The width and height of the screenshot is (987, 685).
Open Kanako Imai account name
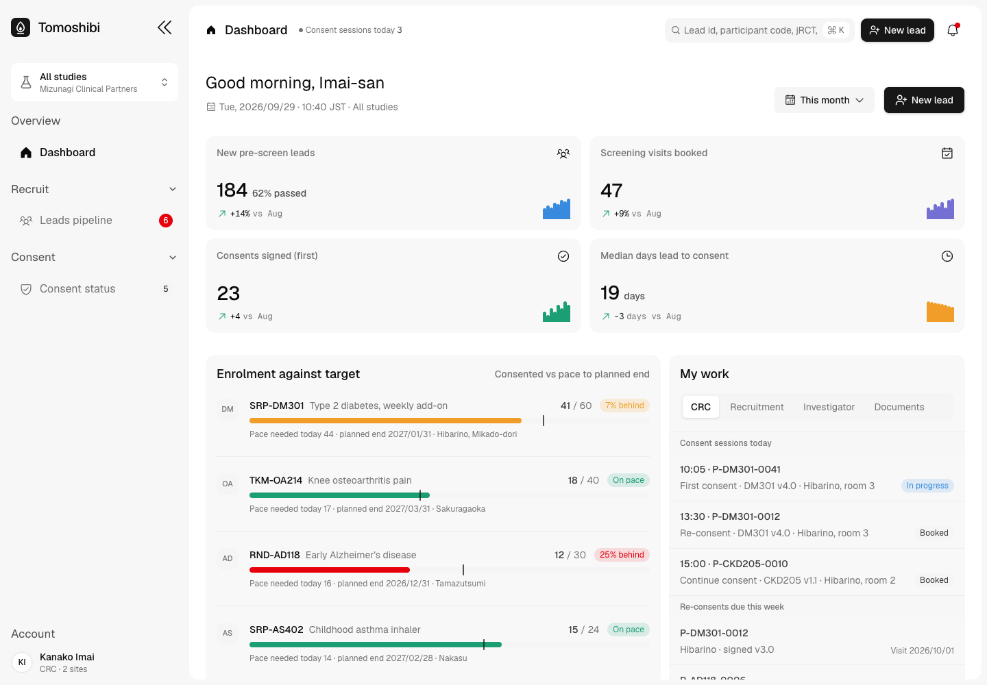pos(67,657)
